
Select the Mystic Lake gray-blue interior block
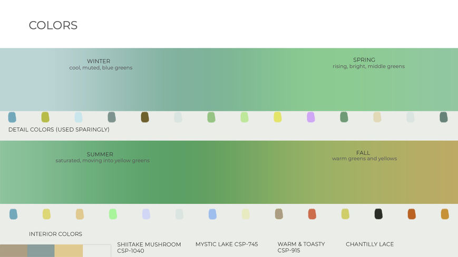pos(41,251)
